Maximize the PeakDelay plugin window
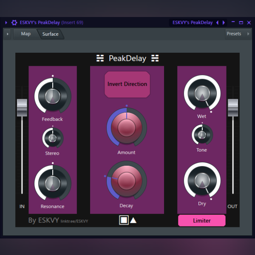Viewport: 255px width, 255px height. click(241, 23)
